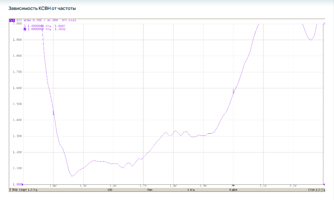Click the marker 2 triangle on frequency axis
The image size is (334, 200).
233,185
